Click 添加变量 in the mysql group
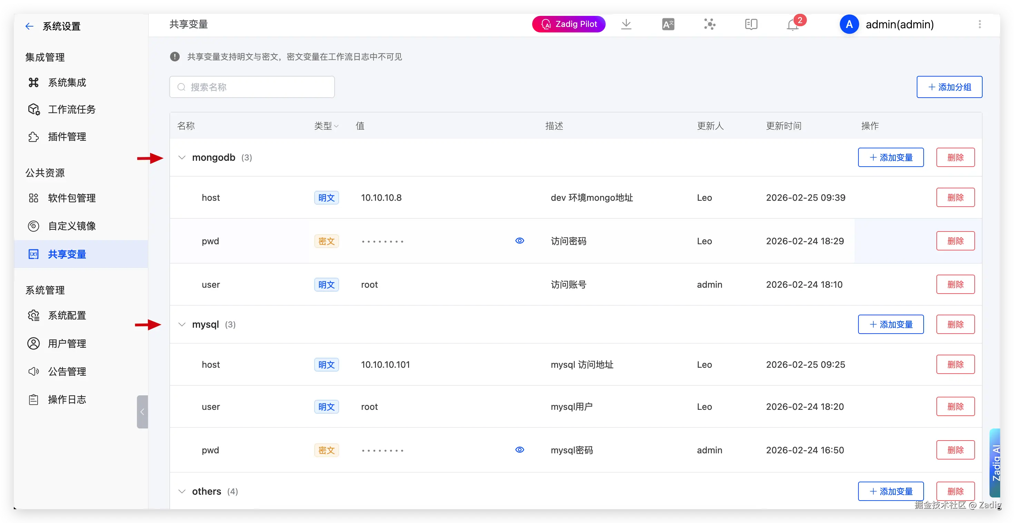This screenshot has height=523, width=1014. point(891,325)
